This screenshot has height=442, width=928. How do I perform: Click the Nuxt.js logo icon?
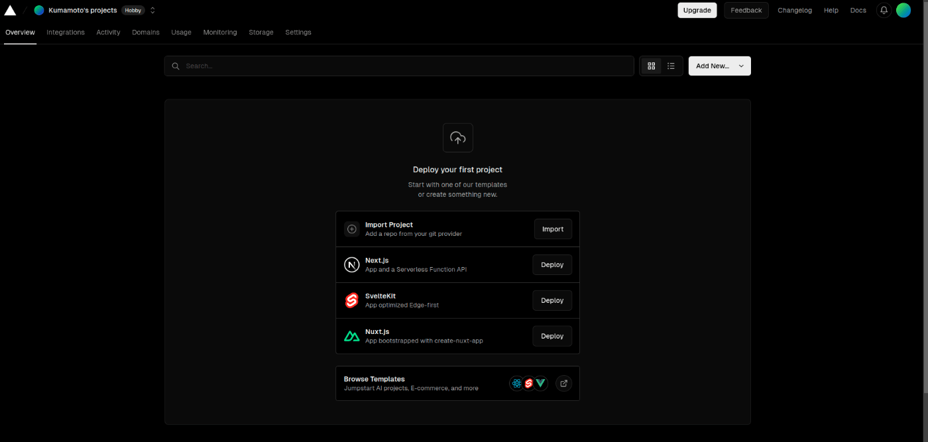coord(352,336)
